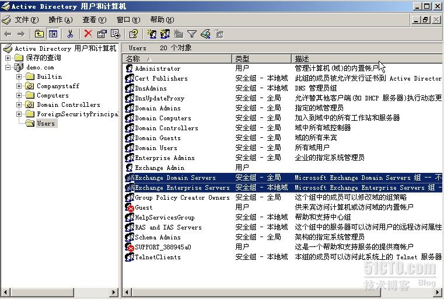The image size is (444, 299).
Task: Click the red Delete X icon
Action: click(x=88, y=34)
